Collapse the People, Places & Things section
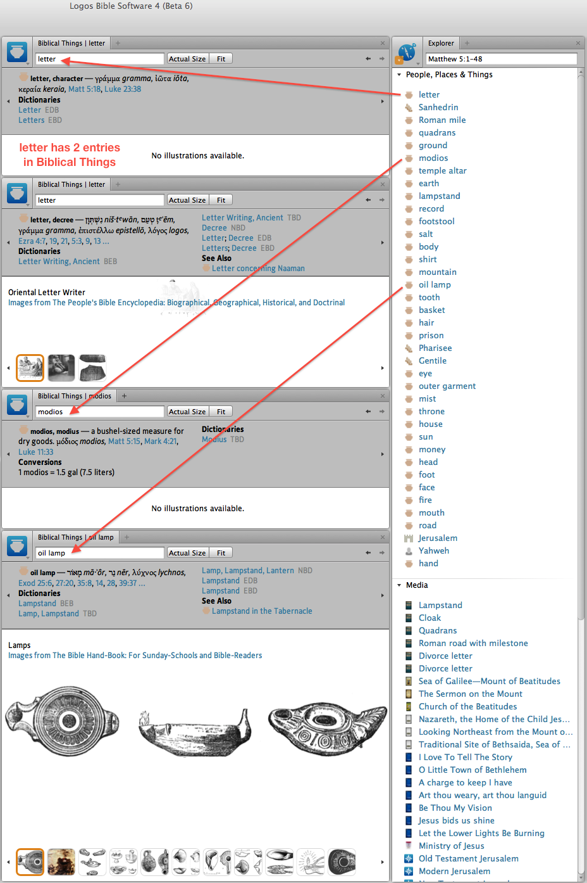 click(399, 75)
